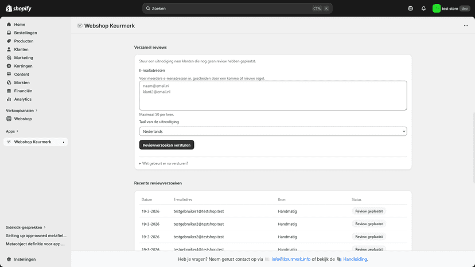Image resolution: width=475 pixels, height=267 pixels.
Task: Click E-mailadres column header
Action: [182, 200]
